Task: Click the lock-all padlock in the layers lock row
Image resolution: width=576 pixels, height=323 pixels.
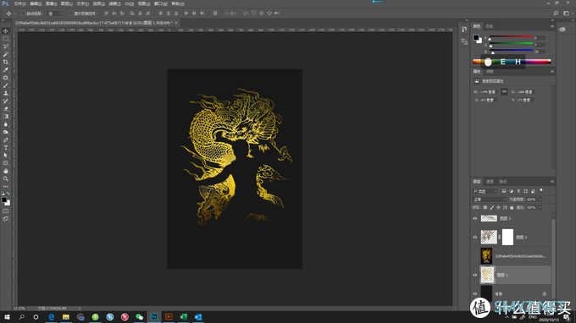Action: [x=512, y=207]
